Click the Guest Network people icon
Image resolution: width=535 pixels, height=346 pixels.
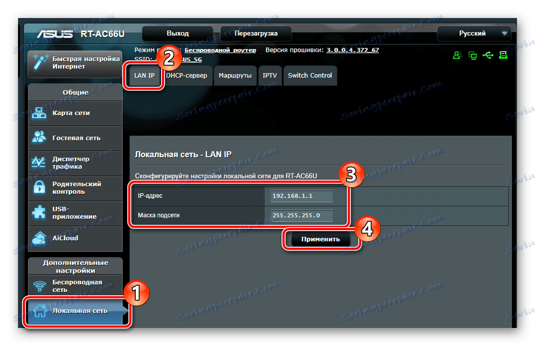[x=39, y=137]
